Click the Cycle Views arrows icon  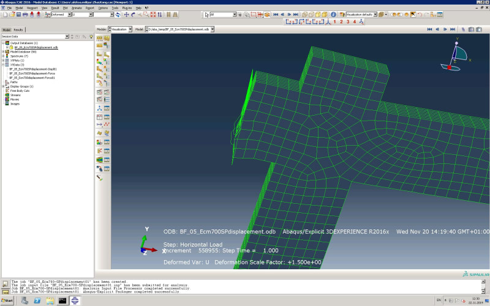pyautogui.click(x=160, y=15)
